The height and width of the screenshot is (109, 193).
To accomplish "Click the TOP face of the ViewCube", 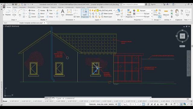I will point(182,36).
